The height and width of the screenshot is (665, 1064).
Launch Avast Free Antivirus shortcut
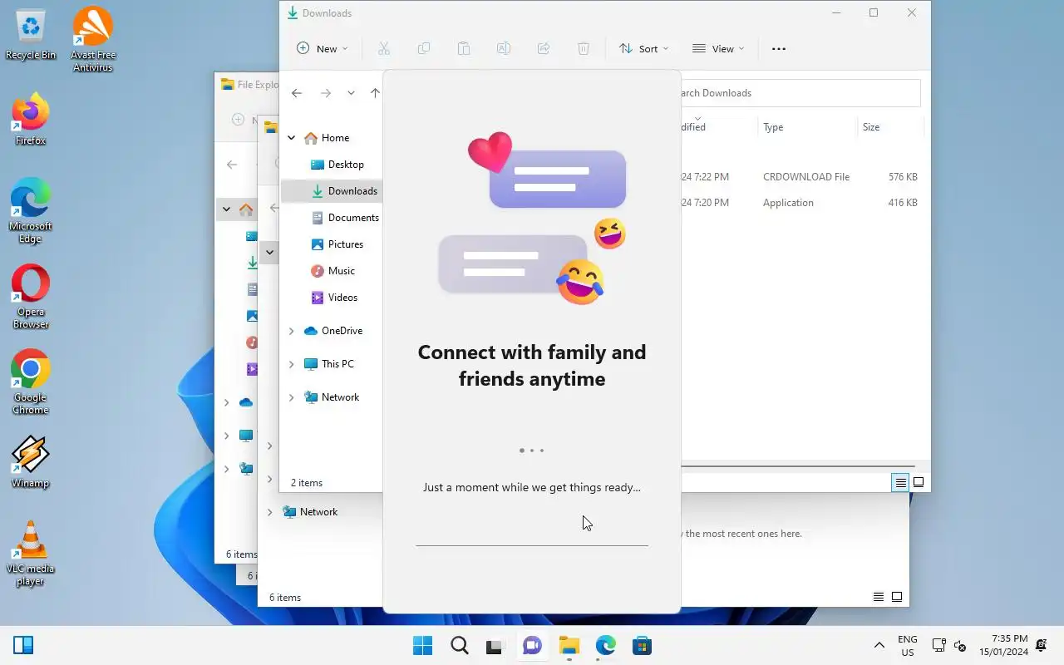[x=92, y=39]
